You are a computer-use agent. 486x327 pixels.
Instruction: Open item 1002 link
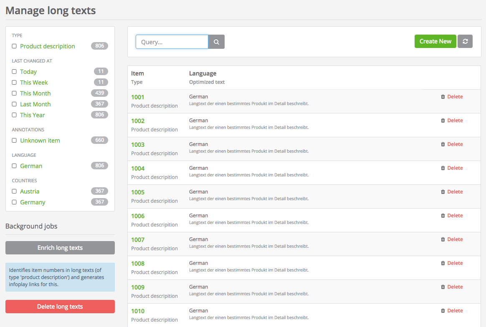[138, 121]
